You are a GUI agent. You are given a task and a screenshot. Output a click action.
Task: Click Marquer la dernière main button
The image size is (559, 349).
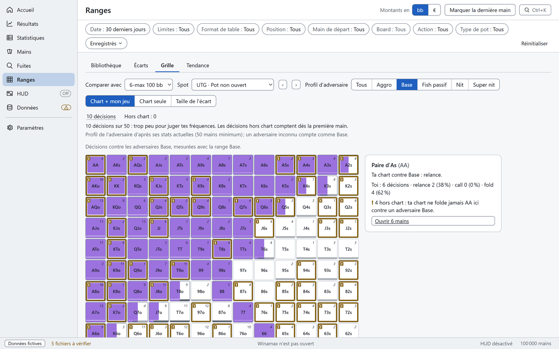coord(480,10)
